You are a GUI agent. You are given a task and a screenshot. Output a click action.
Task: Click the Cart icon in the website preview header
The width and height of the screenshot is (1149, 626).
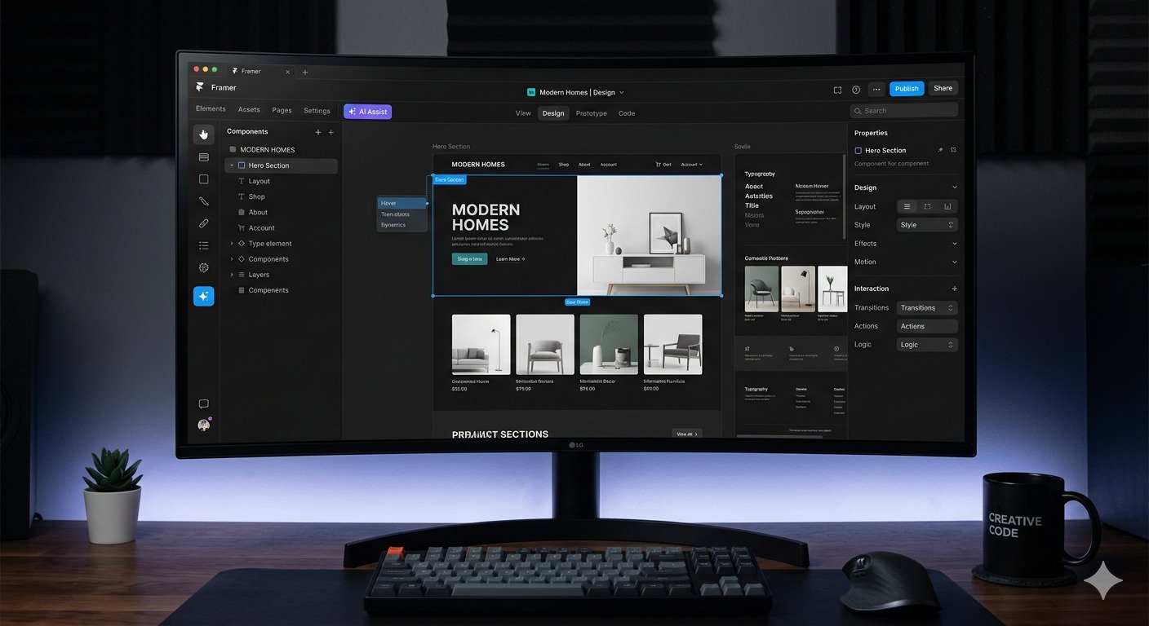[x=658, y=165]
